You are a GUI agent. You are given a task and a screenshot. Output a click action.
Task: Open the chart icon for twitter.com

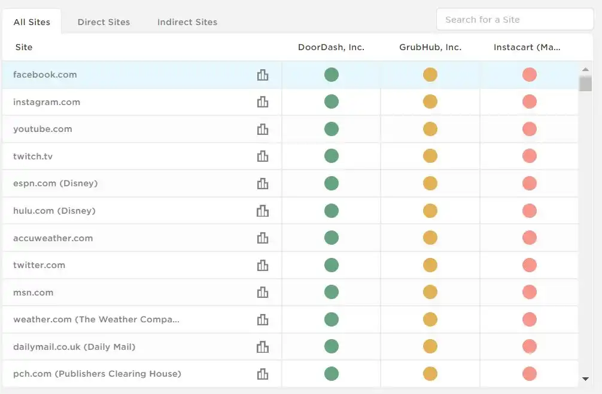coord(263,265)
